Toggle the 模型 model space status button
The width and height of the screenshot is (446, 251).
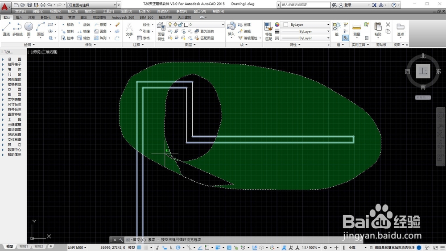click(x=132, y=247)
